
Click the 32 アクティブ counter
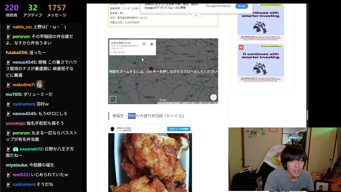(x=33, y=11)
